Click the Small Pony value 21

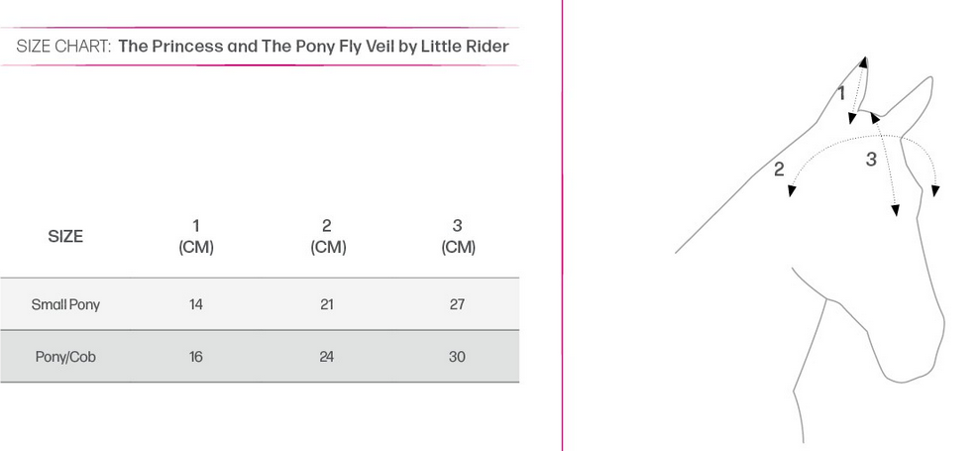point(327,304)
